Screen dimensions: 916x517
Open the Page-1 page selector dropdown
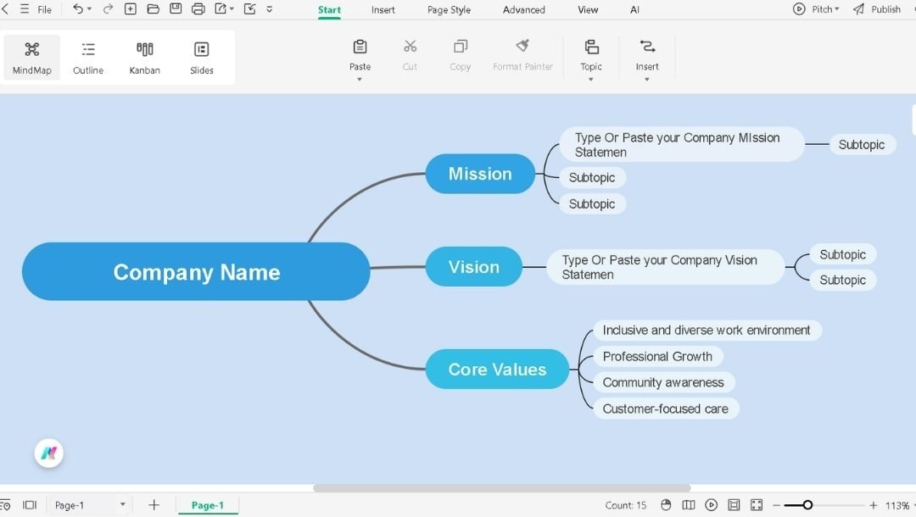(120, 504)
